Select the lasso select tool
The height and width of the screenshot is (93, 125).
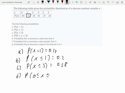point(33,2)
